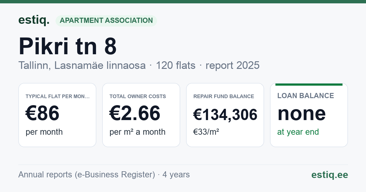366x192 pixels.
Task: Open the Typical flat per month card
Action: (57, 115)
